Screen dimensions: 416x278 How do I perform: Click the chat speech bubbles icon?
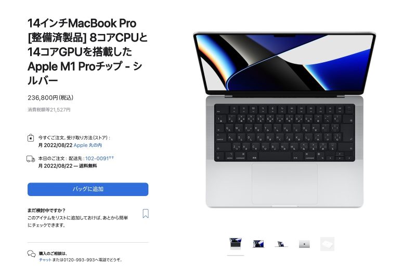coord(31,254)
